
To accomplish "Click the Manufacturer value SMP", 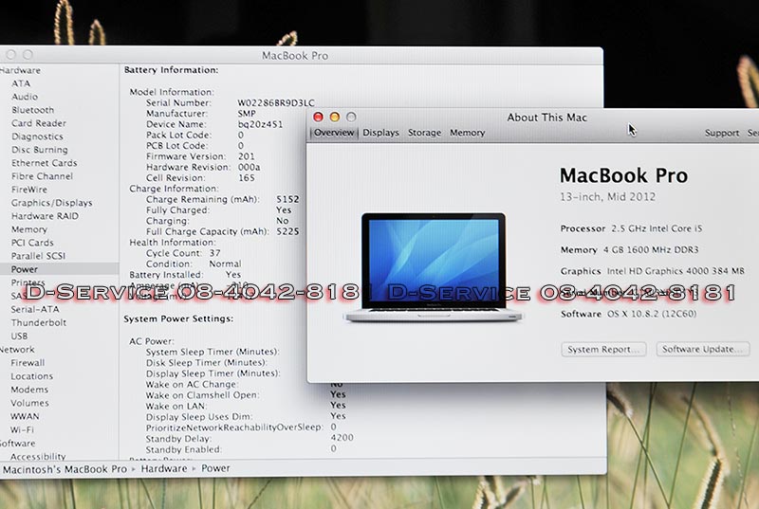I will coord(247,114).
